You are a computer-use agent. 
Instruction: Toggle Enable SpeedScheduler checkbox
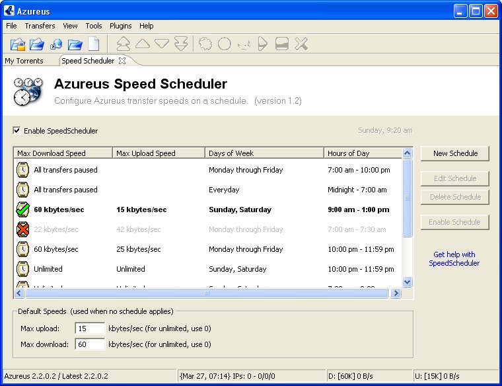tap(17, 130)
